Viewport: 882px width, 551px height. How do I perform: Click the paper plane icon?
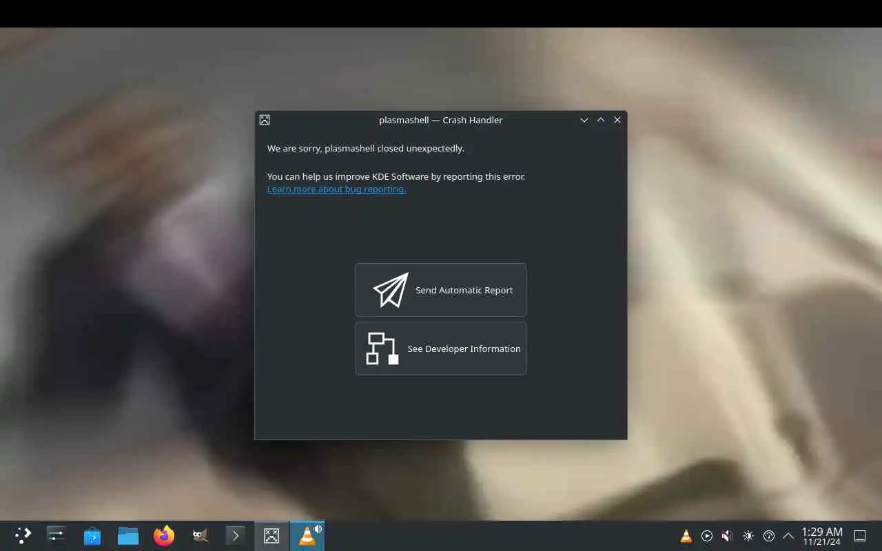pos(391,290)
